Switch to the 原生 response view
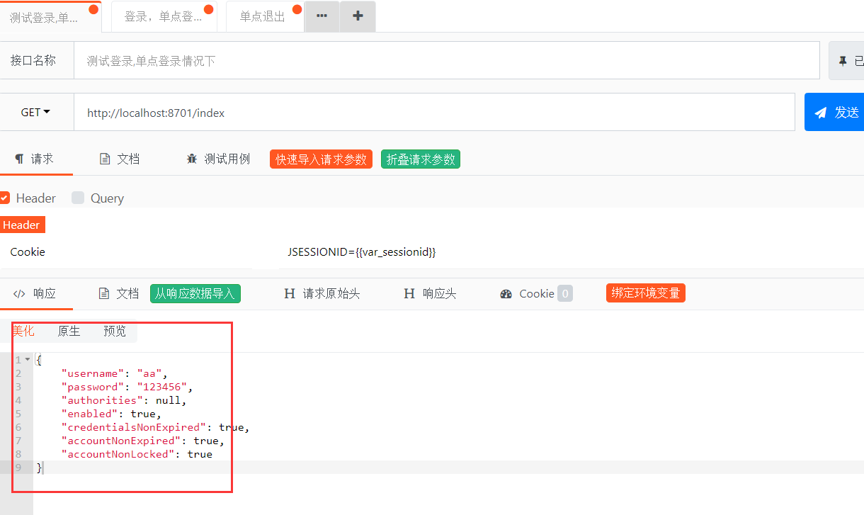 (x=69, y=330)
